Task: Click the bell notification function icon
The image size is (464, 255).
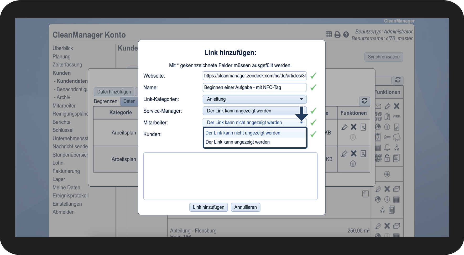Action: 387,148
